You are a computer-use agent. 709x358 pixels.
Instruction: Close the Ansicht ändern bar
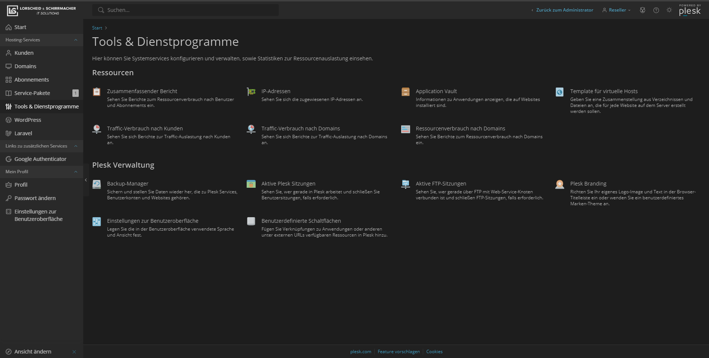click(74, 352)
